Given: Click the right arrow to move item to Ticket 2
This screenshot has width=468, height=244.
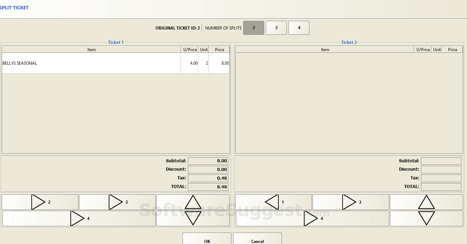Looking at the screenshot, I should pyautogui.click(x=40, y=202).
